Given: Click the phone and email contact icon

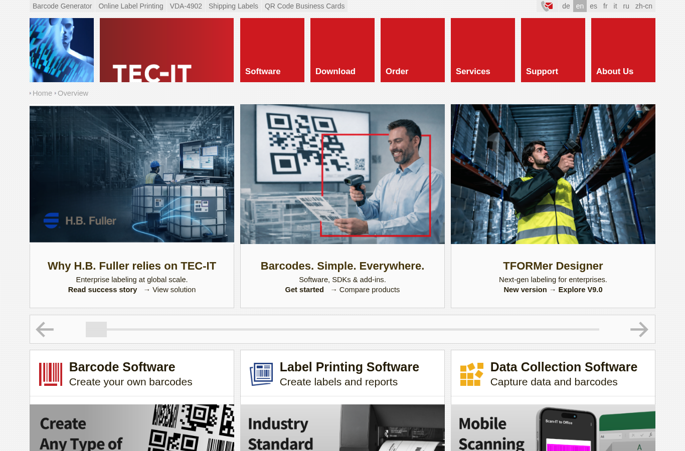Looking at the screenshot, I should (x=547, y=6).
